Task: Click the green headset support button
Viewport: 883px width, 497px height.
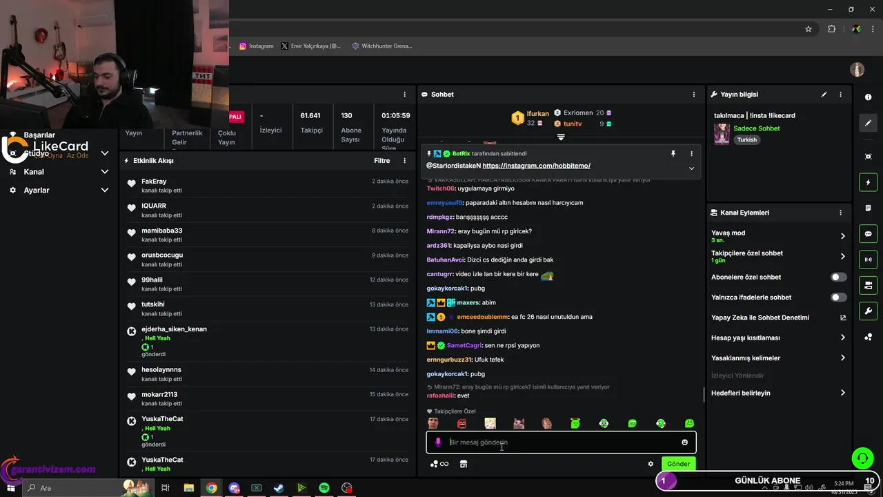Action: click(862, 457)
